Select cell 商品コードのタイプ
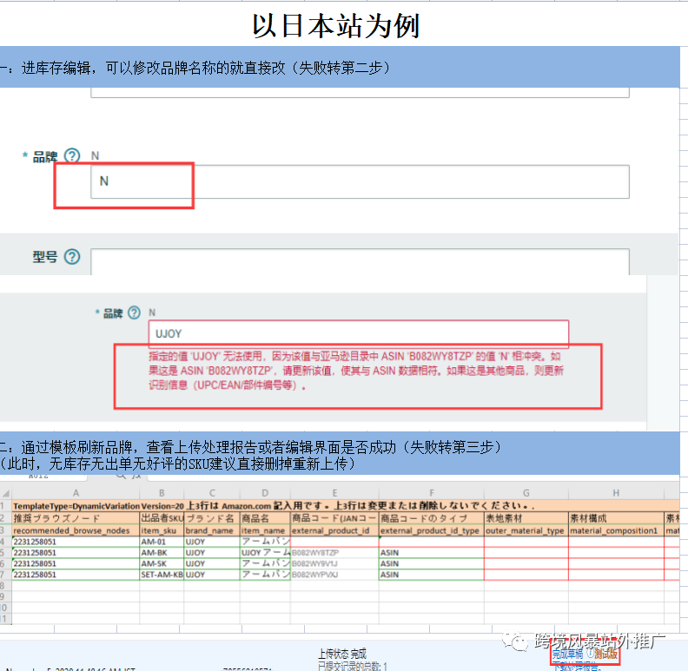This screenshot has height=671, width=688. pyautogui.click(x=432, y=518)
